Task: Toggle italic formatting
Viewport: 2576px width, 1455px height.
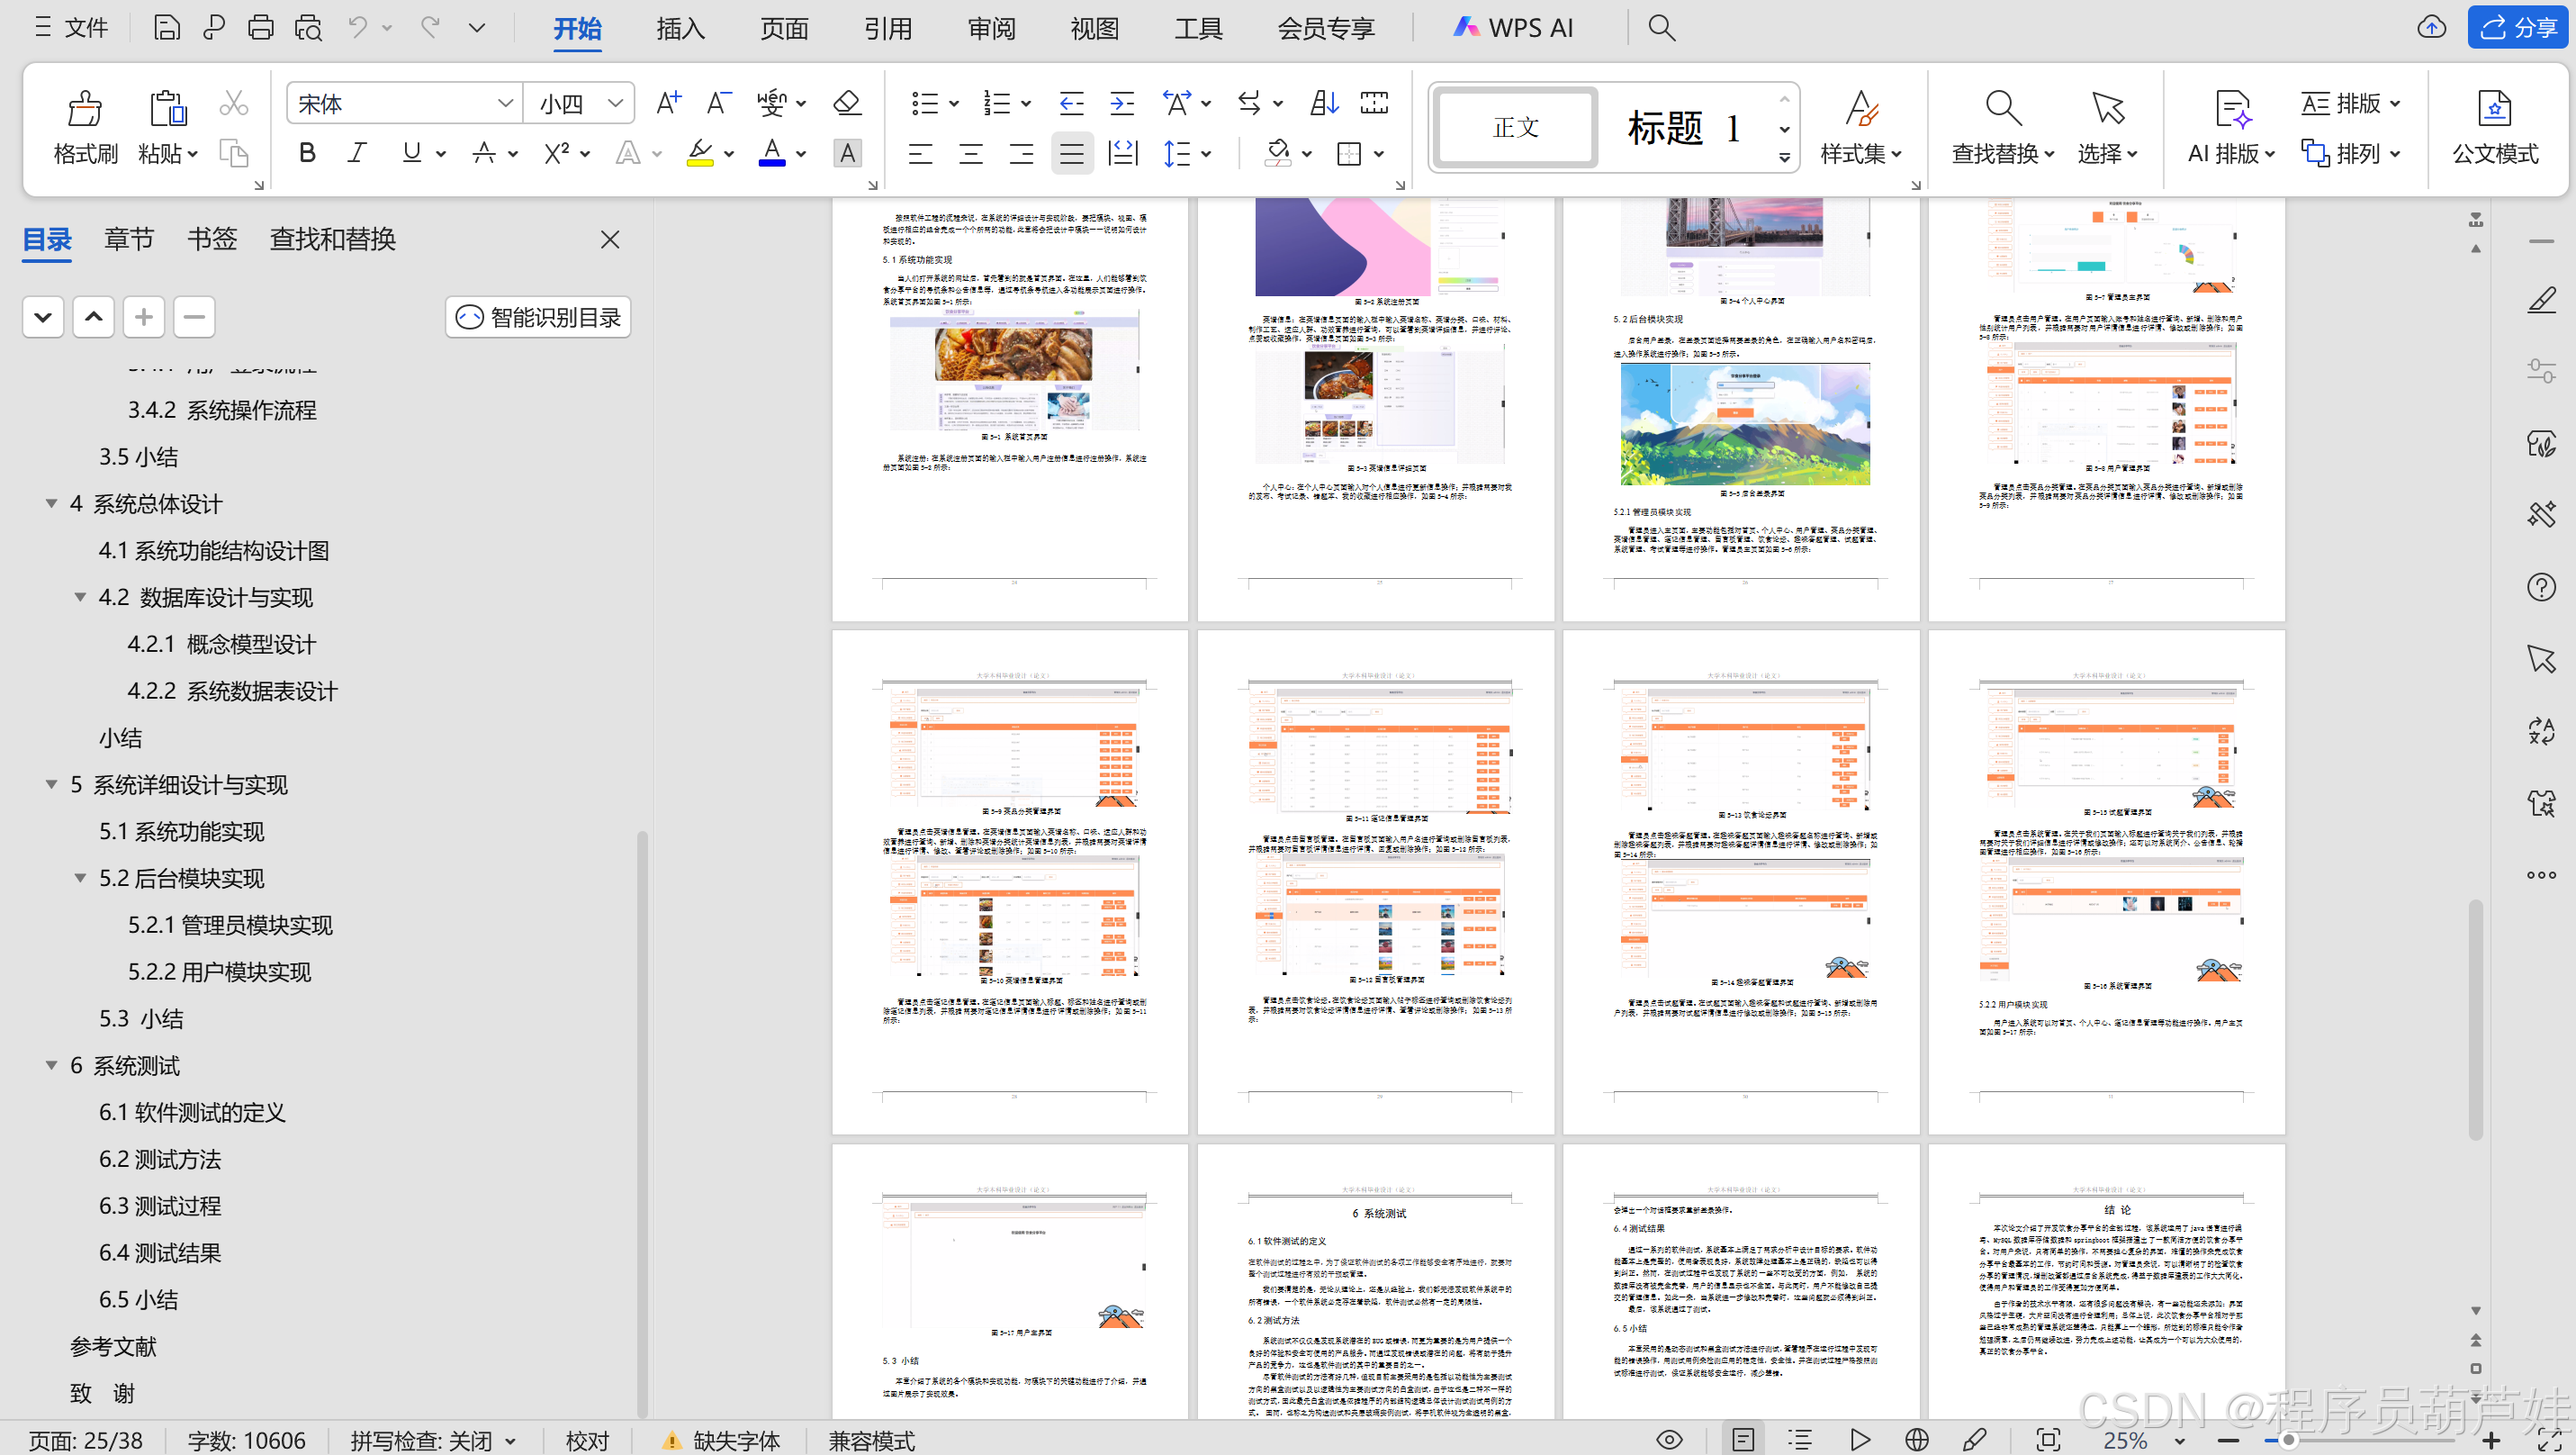Action: 357,153
